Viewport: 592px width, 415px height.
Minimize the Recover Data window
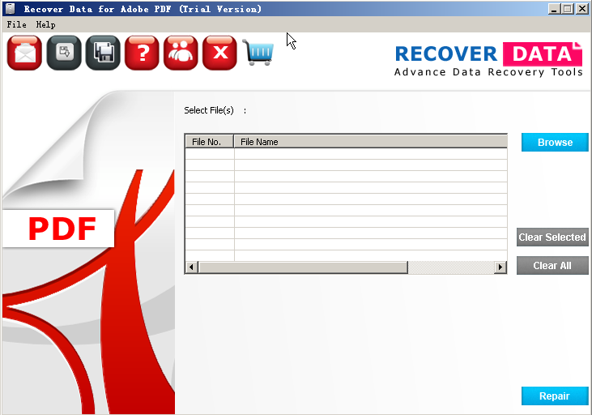point(554,9)
